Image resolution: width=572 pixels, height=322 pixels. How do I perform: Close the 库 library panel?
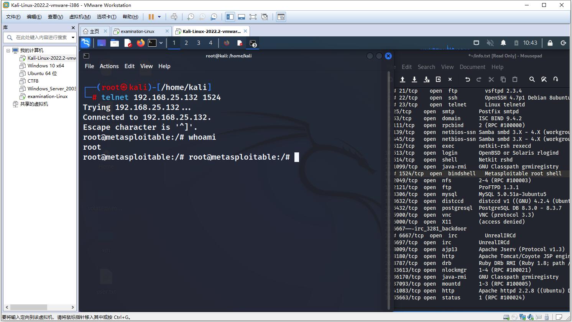click(73, 28)
